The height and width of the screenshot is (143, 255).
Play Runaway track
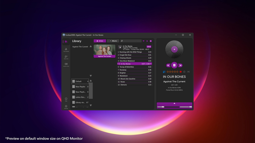134,70
